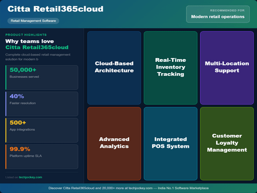Click the Product Highlights label
The width and height of the screenshot is (257, 193).
click(26, 35)
